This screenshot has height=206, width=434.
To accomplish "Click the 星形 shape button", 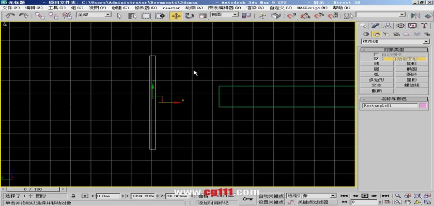I will click(411, 80).
